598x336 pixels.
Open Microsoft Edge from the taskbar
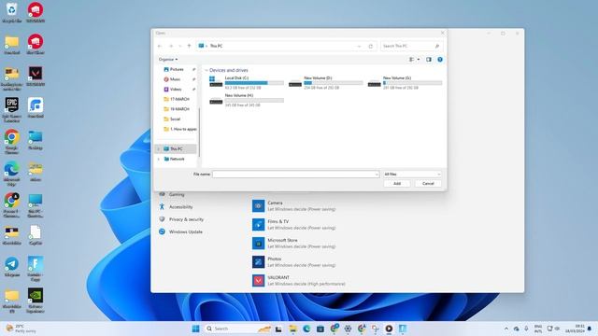[306, 329]
